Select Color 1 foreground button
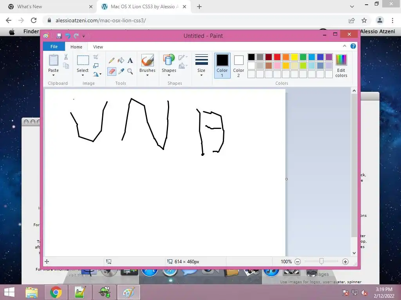Viewport: 401px width, 300px height. pos(222,66)
